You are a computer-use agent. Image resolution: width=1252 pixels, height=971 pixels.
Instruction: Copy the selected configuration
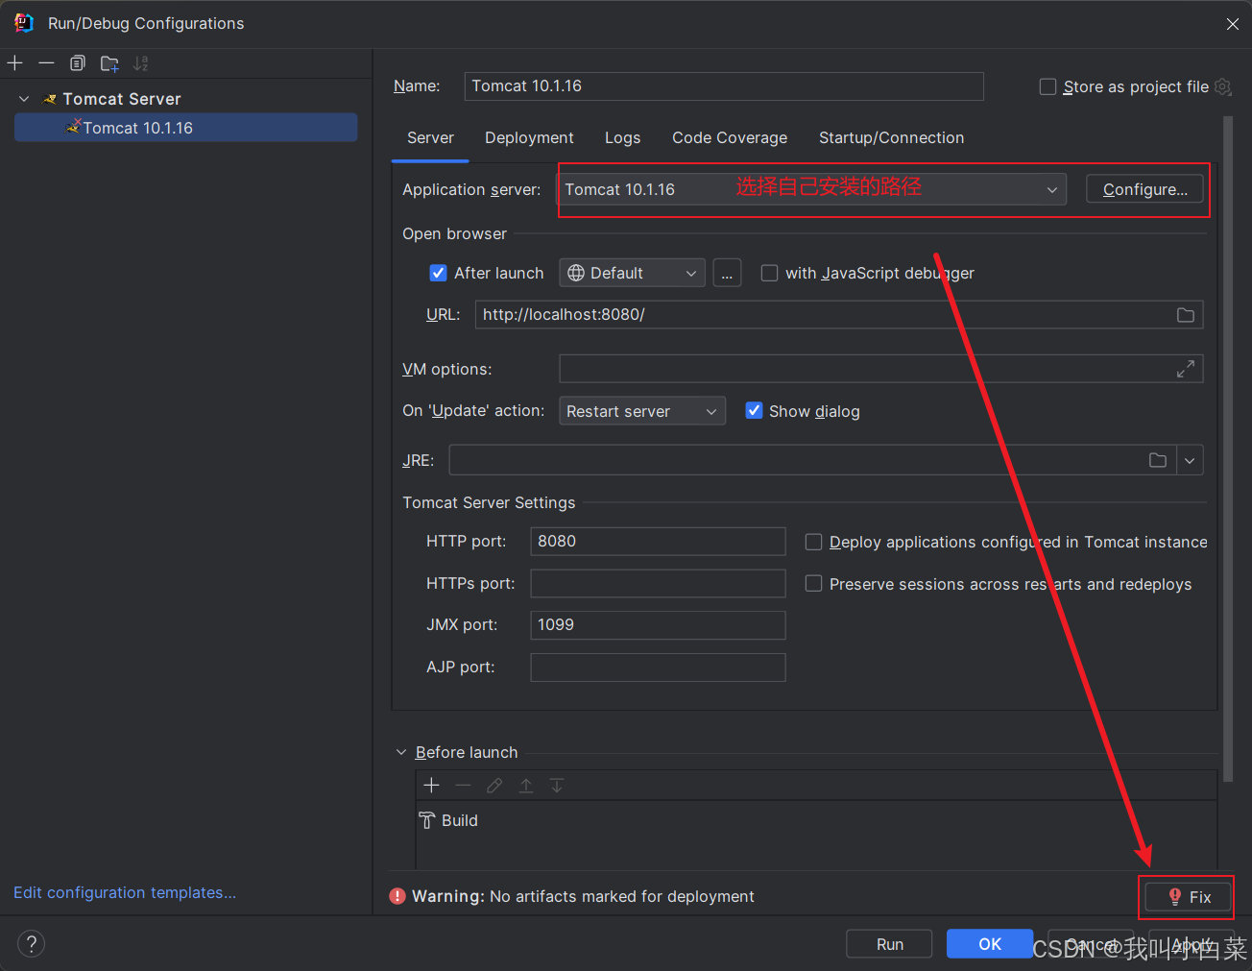click(x=78, y=63)
